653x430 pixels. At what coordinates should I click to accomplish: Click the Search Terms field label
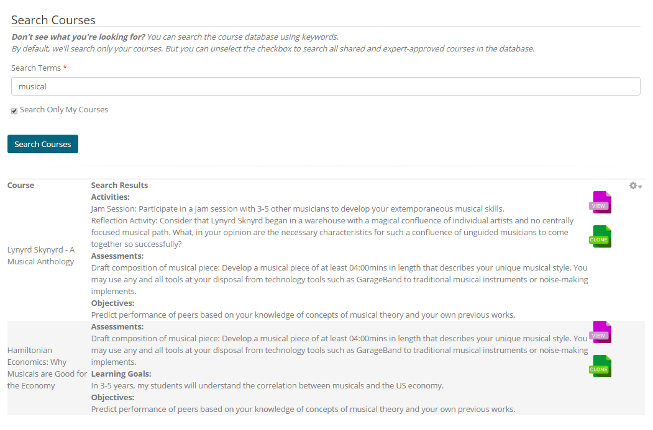point(36,68)
